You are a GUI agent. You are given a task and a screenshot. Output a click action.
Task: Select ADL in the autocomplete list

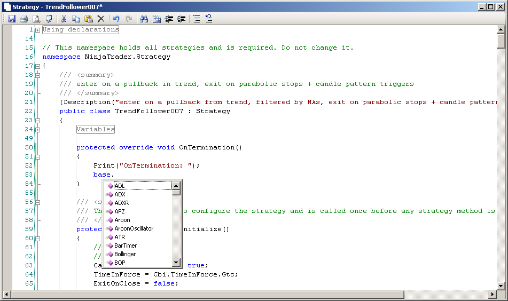(138, 186)
